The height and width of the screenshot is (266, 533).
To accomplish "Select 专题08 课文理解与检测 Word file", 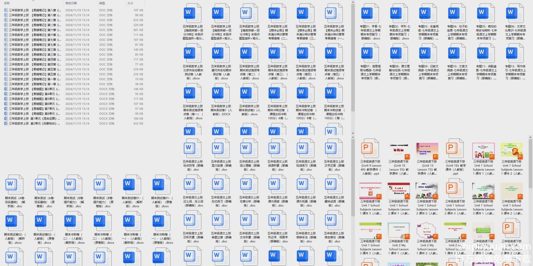I will (x=399, y=54).
